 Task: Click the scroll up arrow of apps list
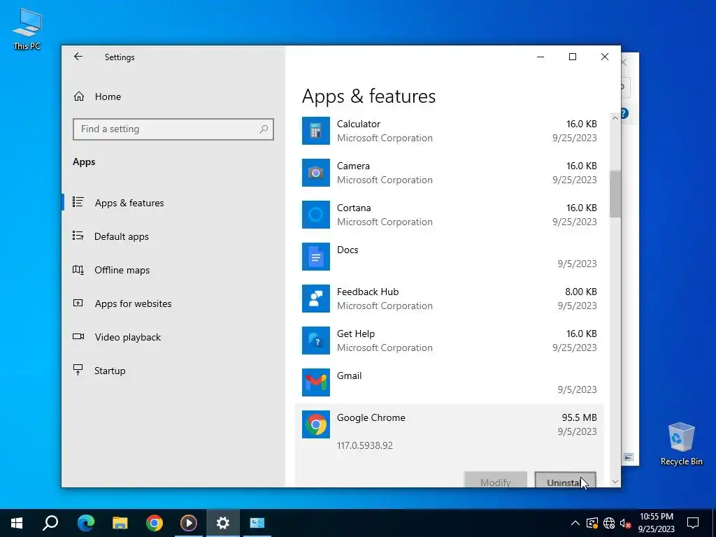pyautogui.click(x=615, y=118)
